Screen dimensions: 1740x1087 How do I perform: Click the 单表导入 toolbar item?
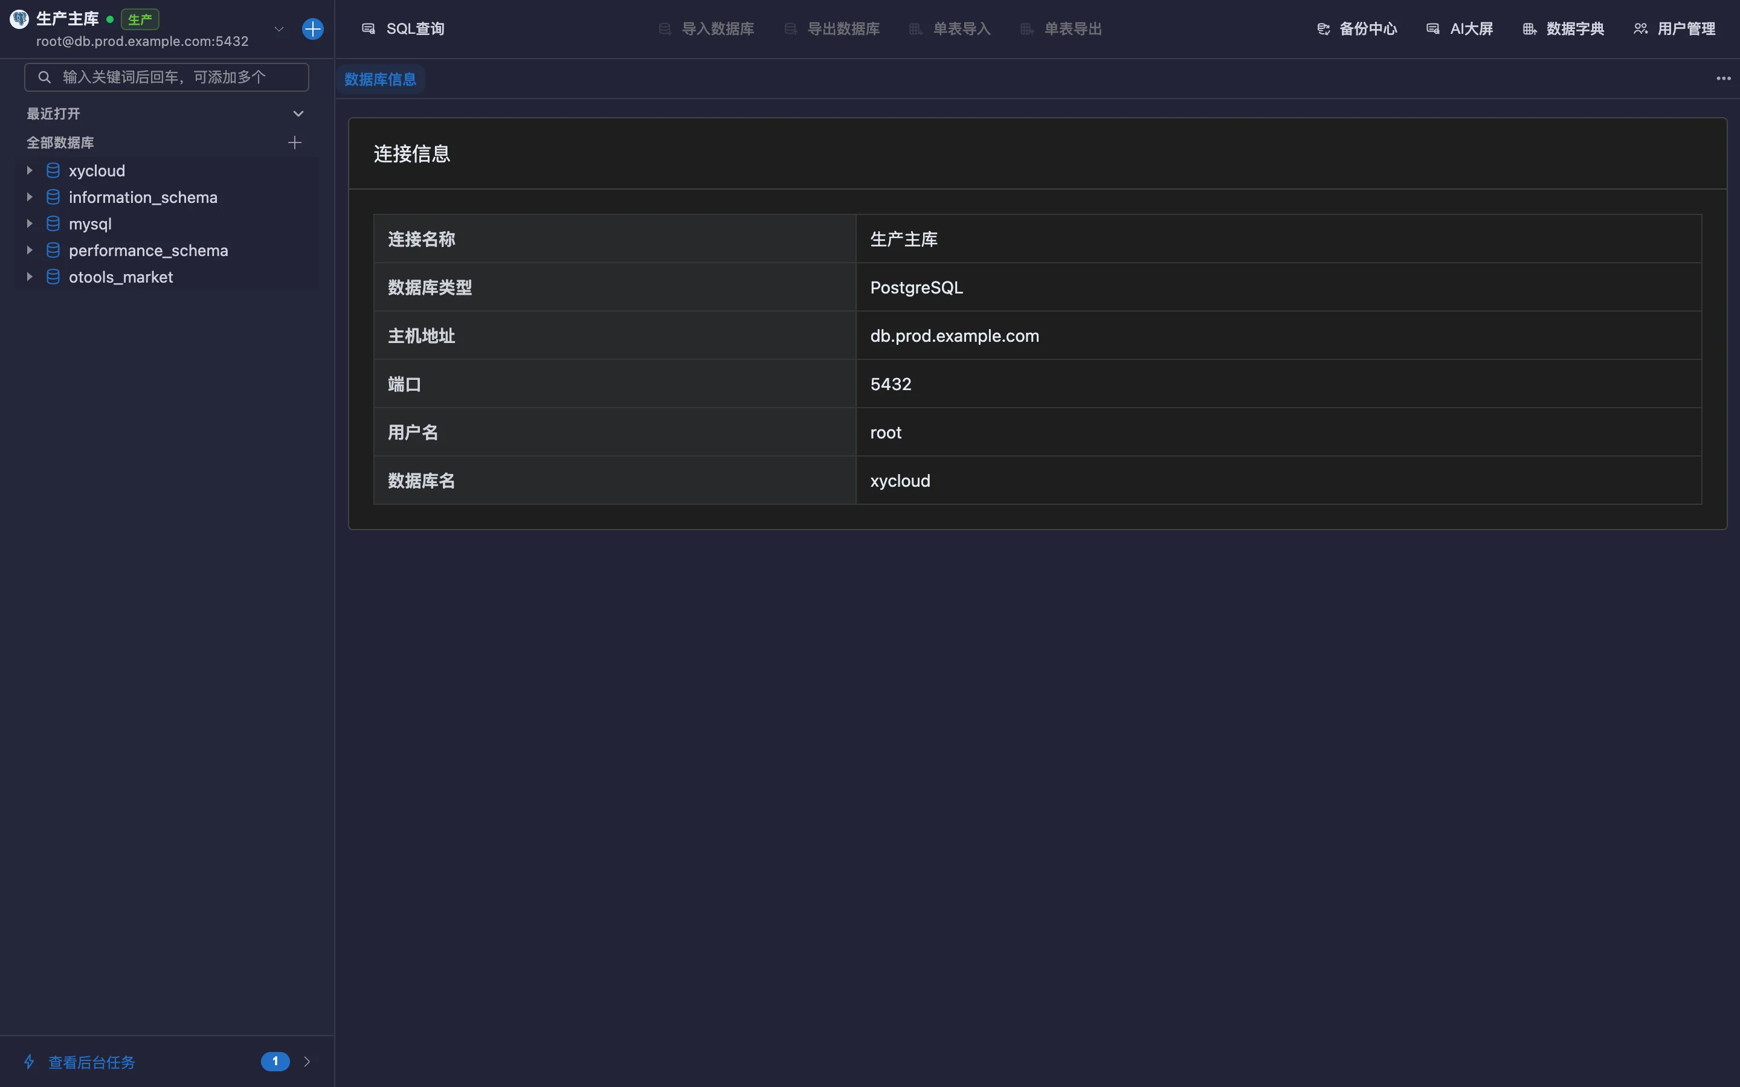950,29
